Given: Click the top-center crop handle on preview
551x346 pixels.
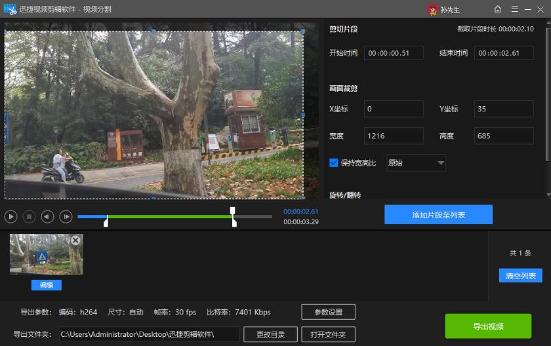Looking at the screenshot, I should point(153,31).
